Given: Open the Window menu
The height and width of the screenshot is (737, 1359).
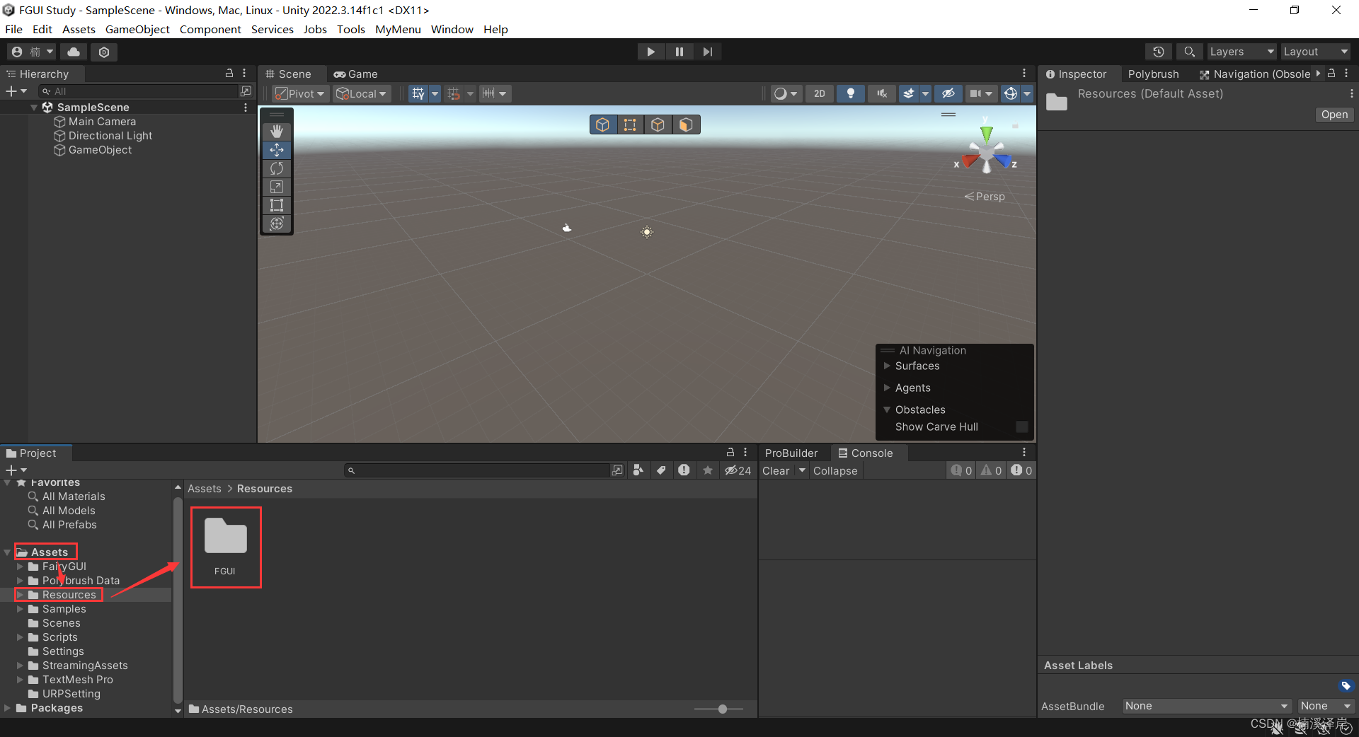Looking at the screenshot, I should (452, 29).
